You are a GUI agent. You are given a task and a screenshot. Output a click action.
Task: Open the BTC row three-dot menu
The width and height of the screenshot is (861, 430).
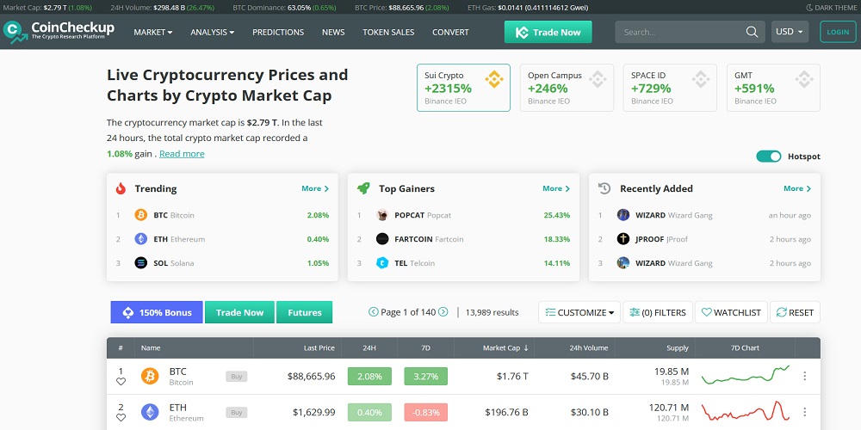(x=805, y=376)
